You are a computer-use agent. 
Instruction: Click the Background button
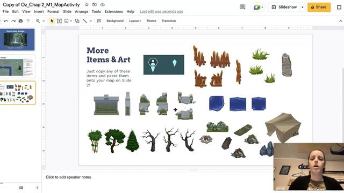click(115, 21)
